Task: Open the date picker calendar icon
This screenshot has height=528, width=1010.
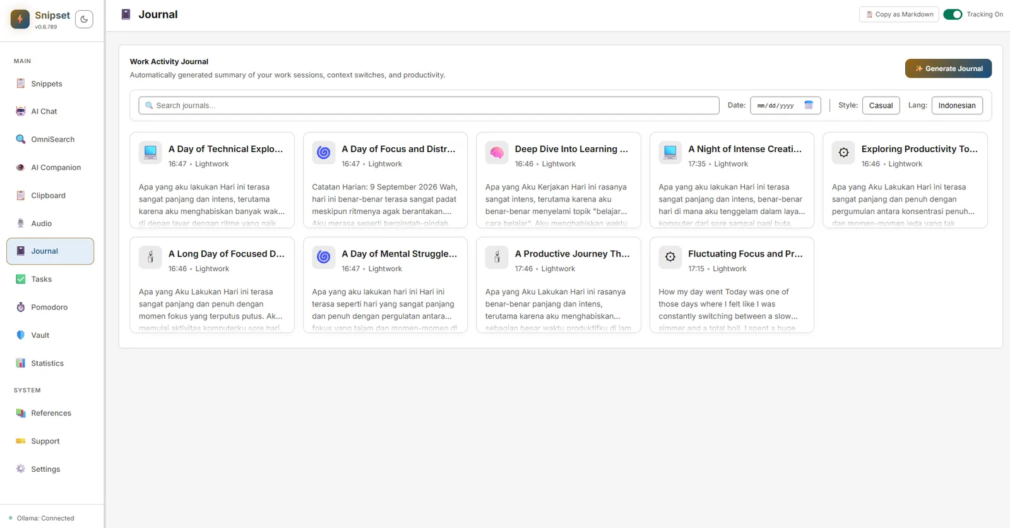Action: pyautogui.click(x=809, y=105)
